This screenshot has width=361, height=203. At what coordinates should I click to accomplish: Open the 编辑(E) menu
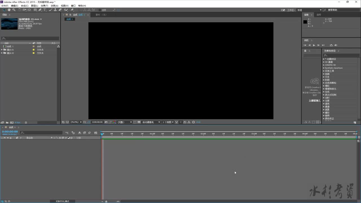point(14,6)
